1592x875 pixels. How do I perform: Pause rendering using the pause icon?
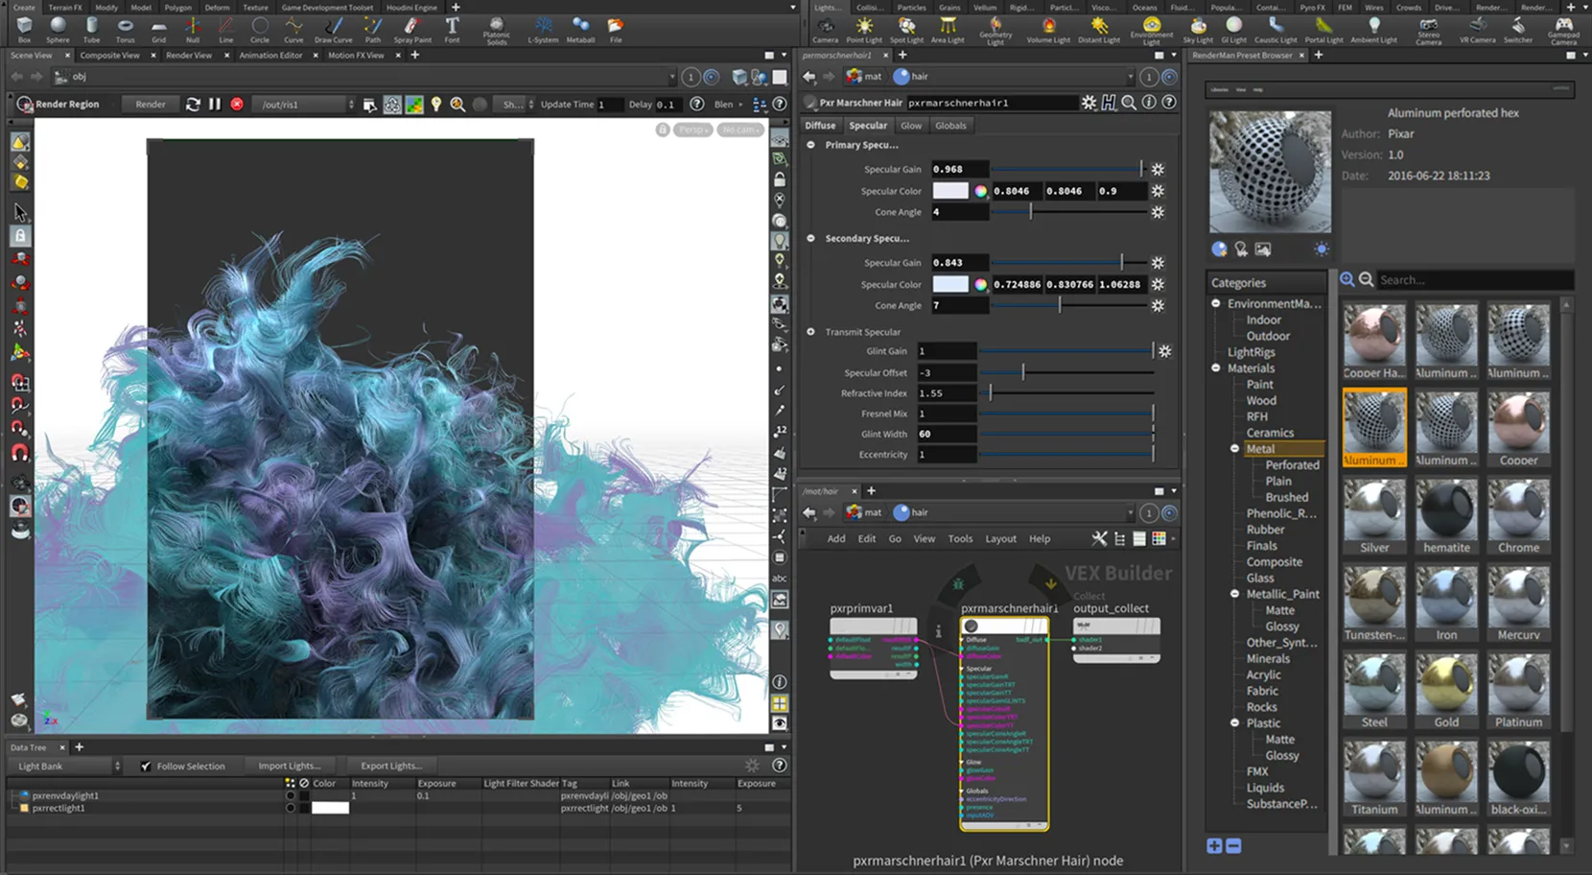tap(215, 104)
